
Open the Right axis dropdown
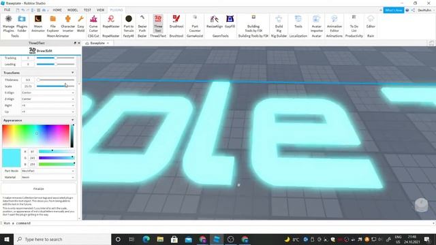point(48,105)
